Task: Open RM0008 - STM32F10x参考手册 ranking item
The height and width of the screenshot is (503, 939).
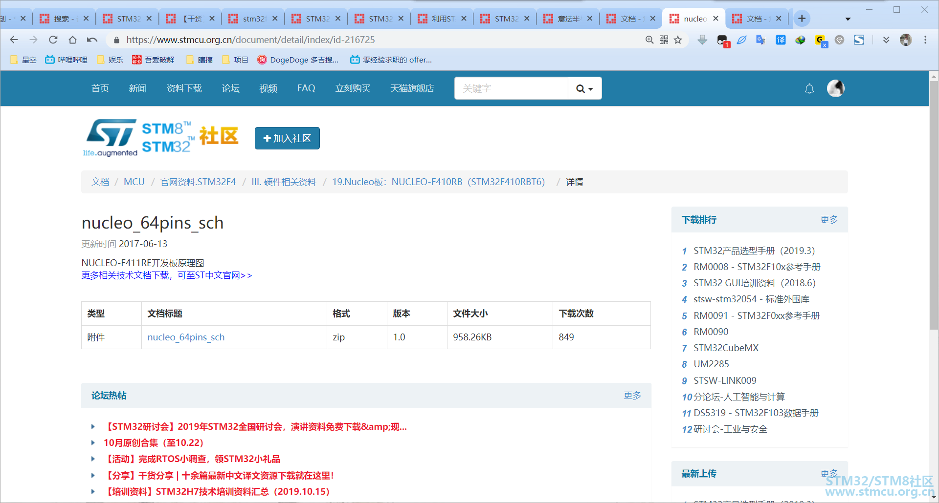Action: click(x=757, y=267)
